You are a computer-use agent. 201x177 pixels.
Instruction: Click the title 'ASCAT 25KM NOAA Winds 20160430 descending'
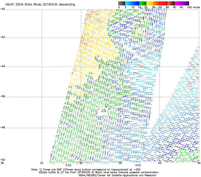[40, 5]
